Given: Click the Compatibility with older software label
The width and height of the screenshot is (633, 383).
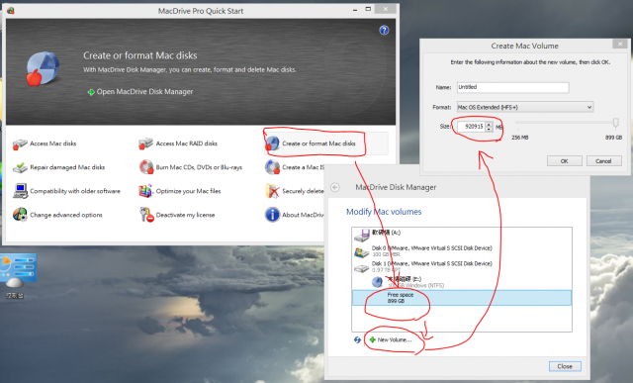Looking at the screenshot, I should point(75,191).
